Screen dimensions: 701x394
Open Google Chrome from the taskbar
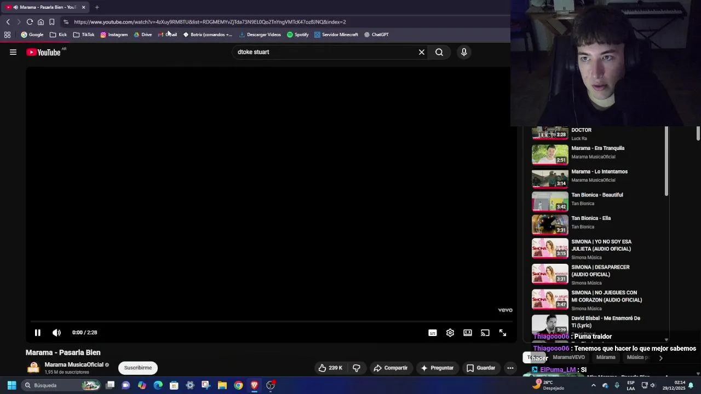[238, 385]
